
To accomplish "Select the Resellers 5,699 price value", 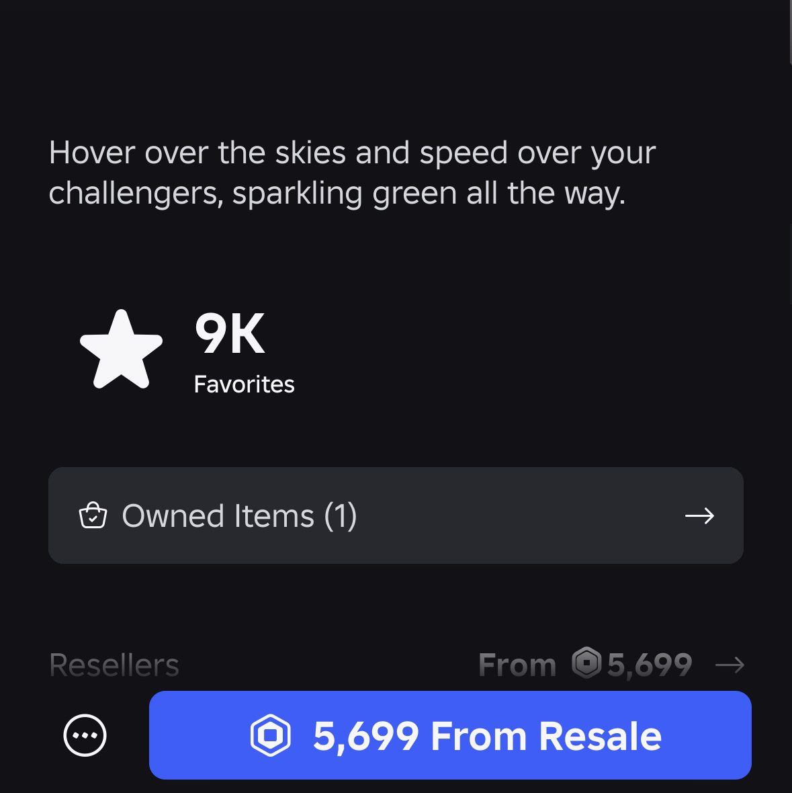I will 650,665.
